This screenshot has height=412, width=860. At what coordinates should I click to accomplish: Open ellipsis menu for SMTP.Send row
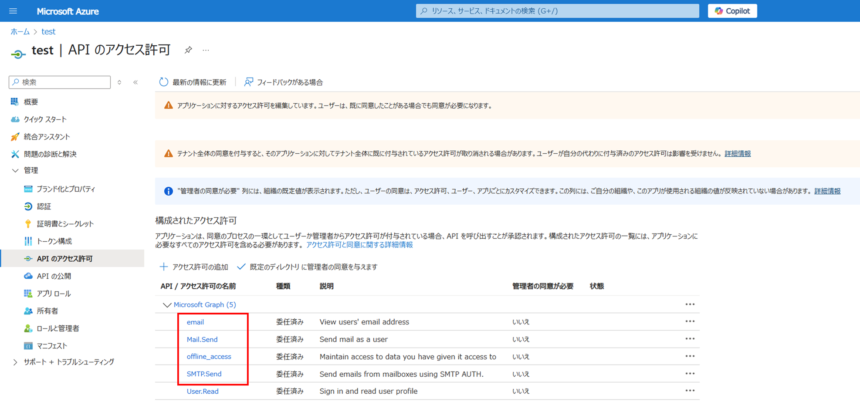[x=690, y=374]
